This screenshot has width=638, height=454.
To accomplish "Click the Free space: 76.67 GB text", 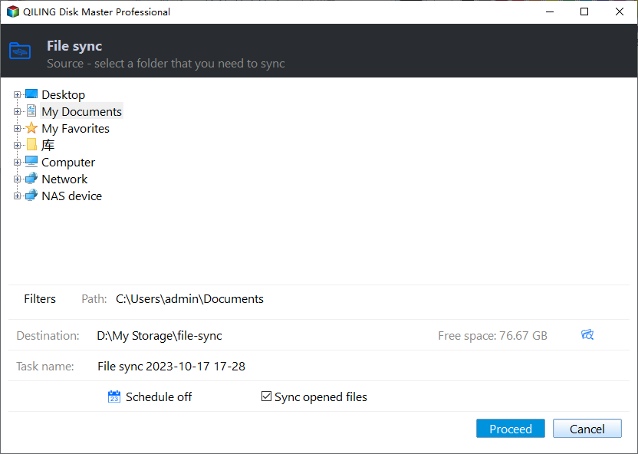I will [493, 336].
